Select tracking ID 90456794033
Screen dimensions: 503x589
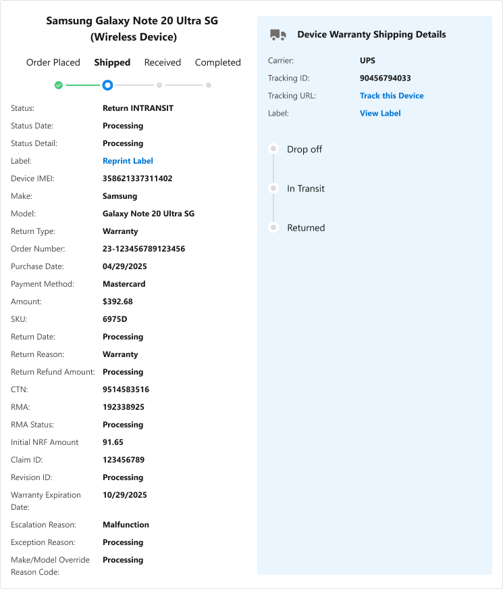click(386, 78)
